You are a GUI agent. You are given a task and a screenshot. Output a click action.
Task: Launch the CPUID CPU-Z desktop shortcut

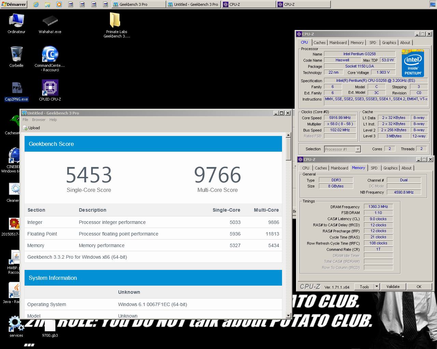point(50,91)
